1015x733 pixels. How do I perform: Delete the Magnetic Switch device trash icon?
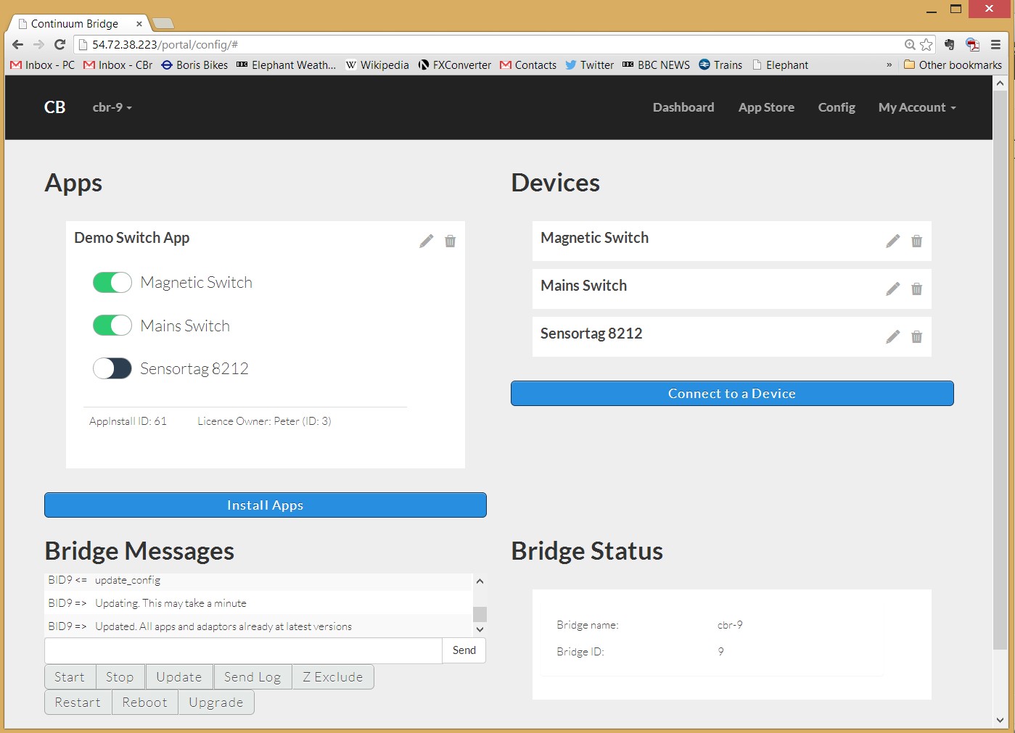pyautogui.click(x=916, y=241)
